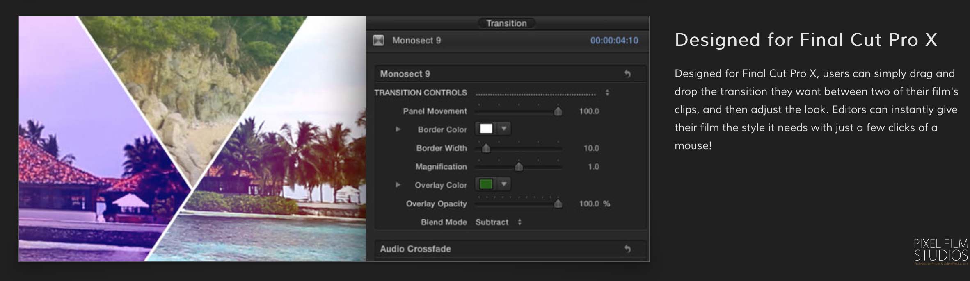
Task: Select the Transition tab in inspector
Action: 506,23
